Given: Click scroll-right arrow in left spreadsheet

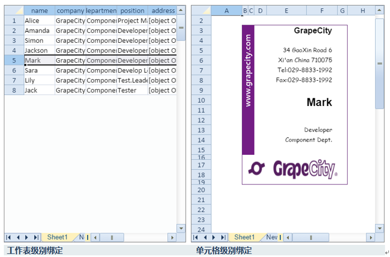Looking at the screenshot, I should click(x=172, y=238).
